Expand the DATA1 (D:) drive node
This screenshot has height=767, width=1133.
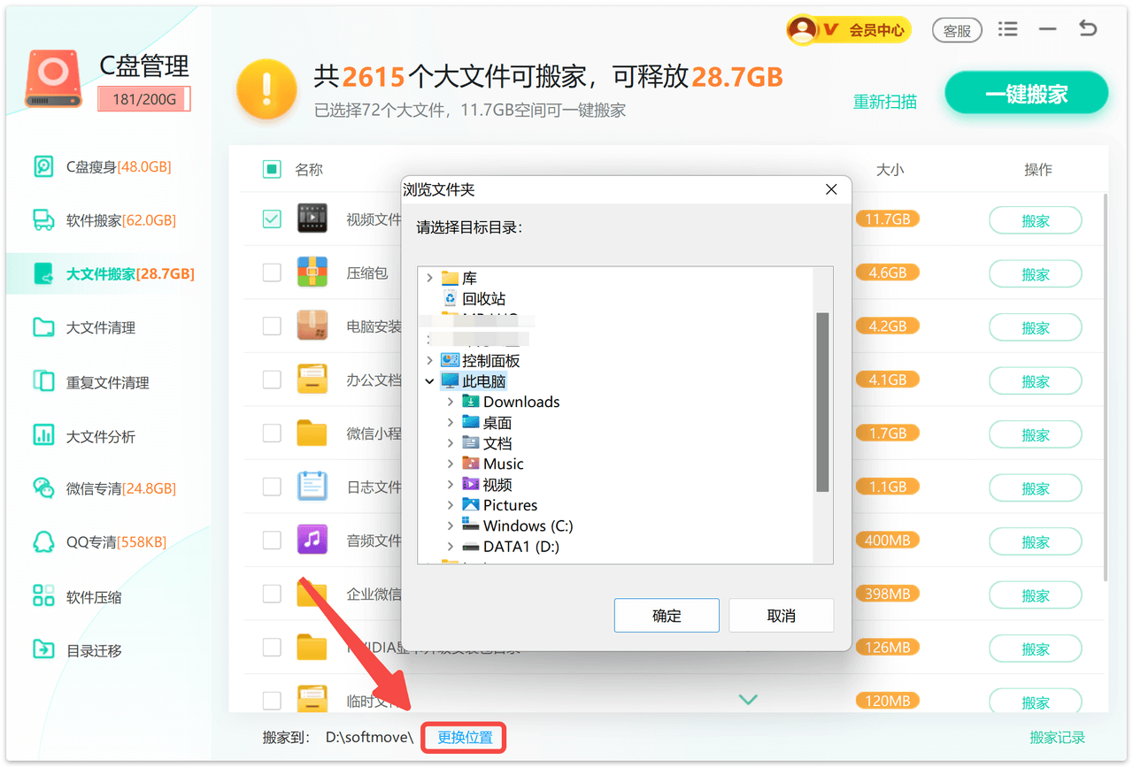(451, 547)
